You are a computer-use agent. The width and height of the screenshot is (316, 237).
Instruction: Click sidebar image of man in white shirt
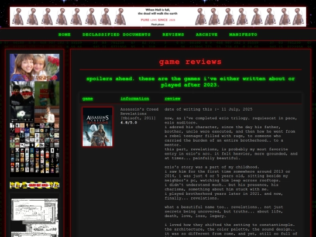(47, 115)
